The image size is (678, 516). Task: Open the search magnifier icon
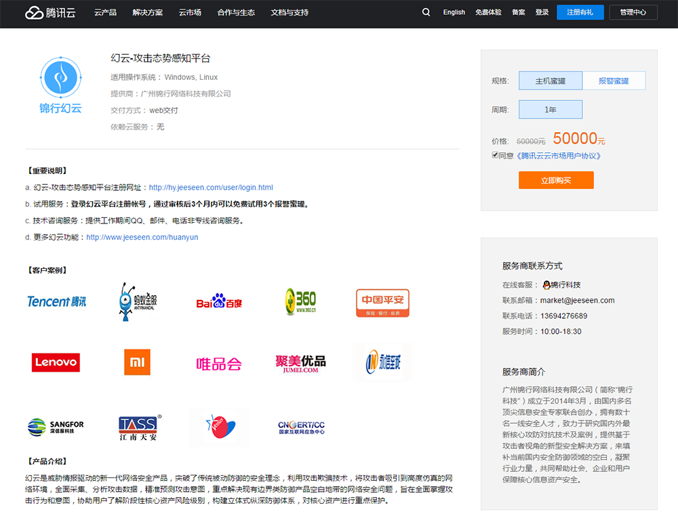[426, 12]
